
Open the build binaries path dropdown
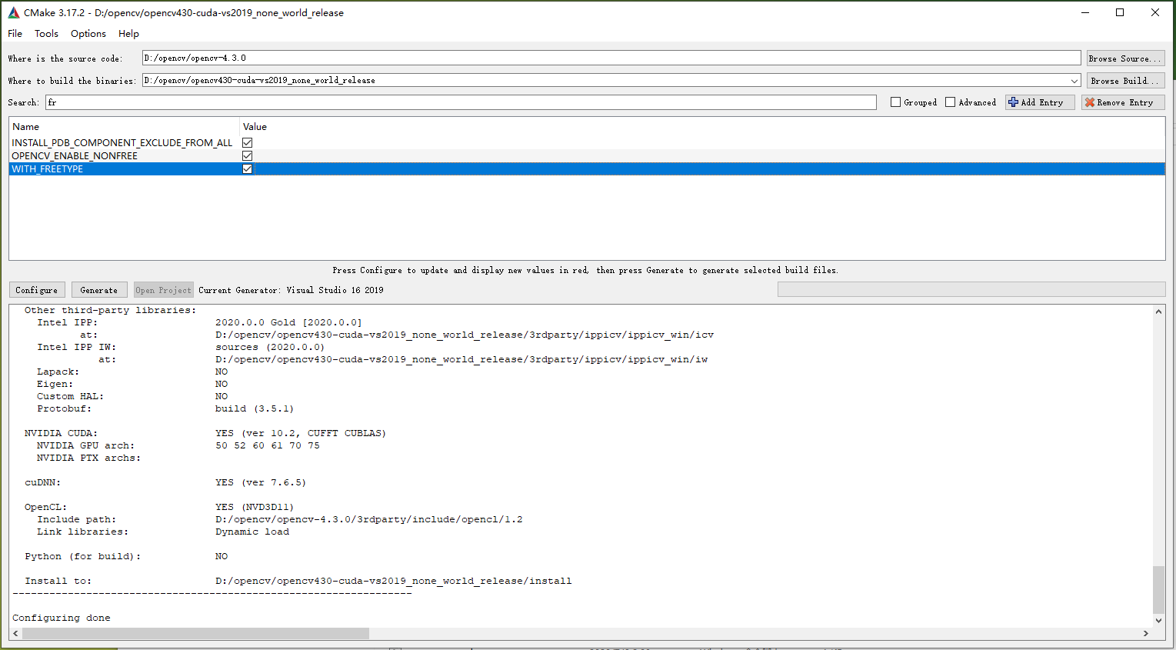[1075, 80]
